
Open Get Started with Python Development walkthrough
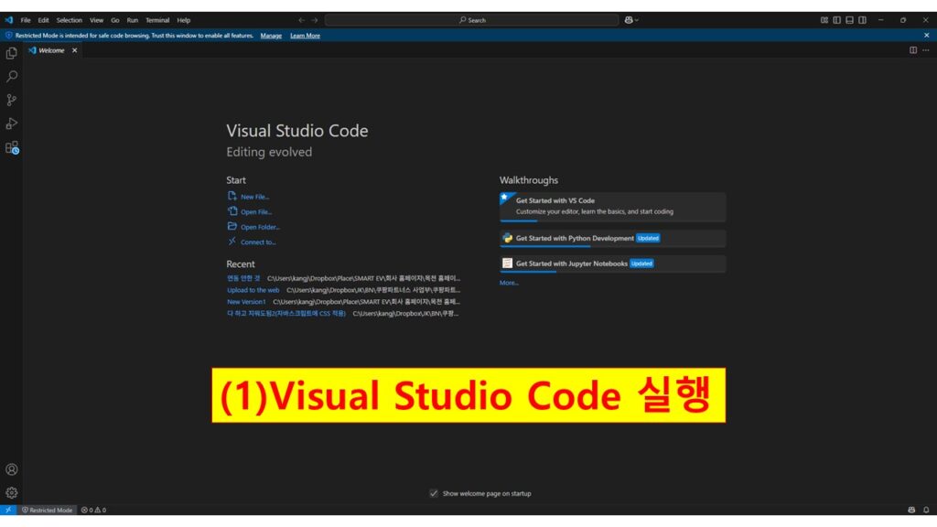[612, 239]
